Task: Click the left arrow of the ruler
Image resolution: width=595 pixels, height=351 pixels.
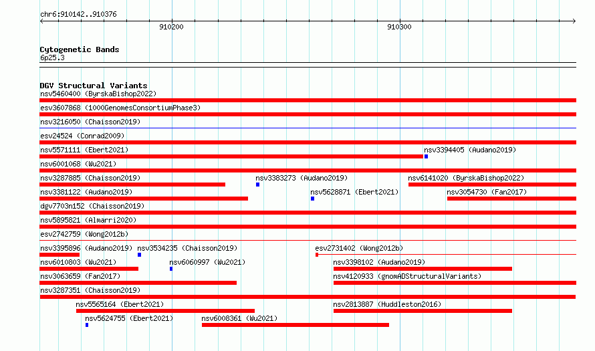Action: tap(42, 21)
